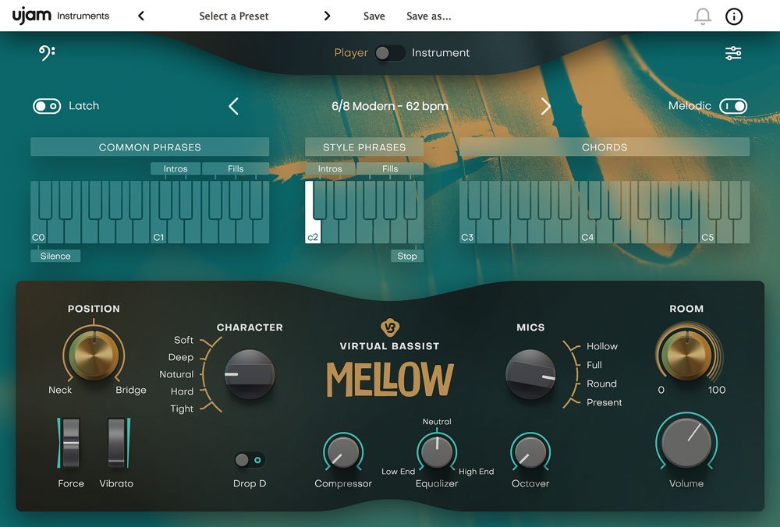Click the Silence key label

click(55, 256)
